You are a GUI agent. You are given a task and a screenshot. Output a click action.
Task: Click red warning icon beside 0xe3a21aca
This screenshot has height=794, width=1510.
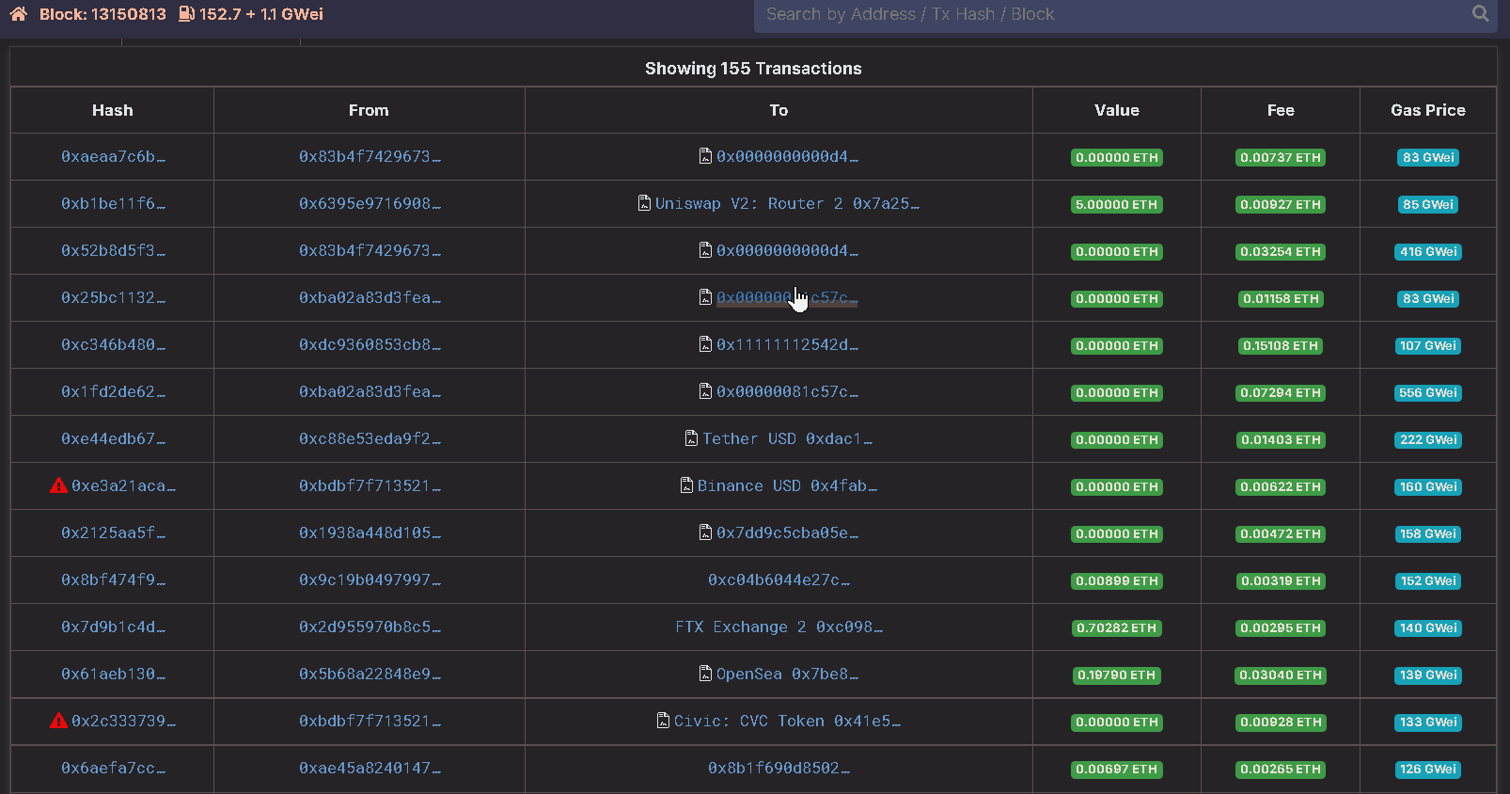[x=58, y=485]
